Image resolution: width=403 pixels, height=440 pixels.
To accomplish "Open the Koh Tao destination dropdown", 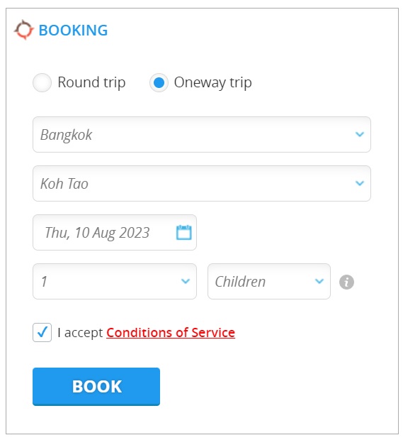I will (x=202, y=183).
